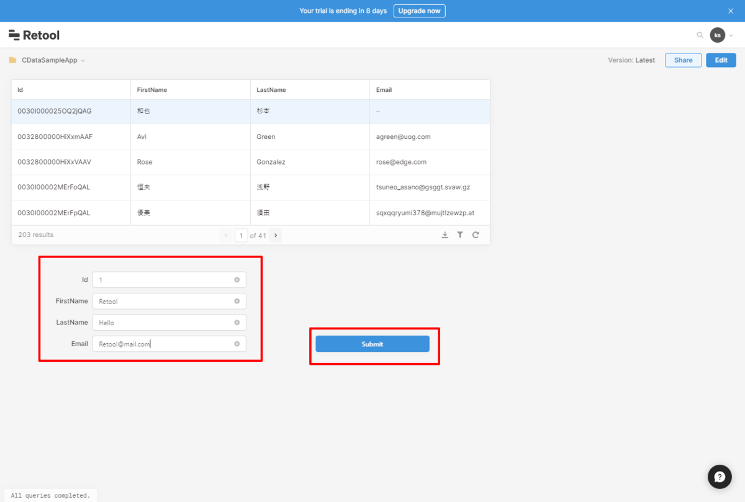The width and height of the screenshot is (745, 502).
Task: Open the table filter icon
Action: tap(460, 235)
